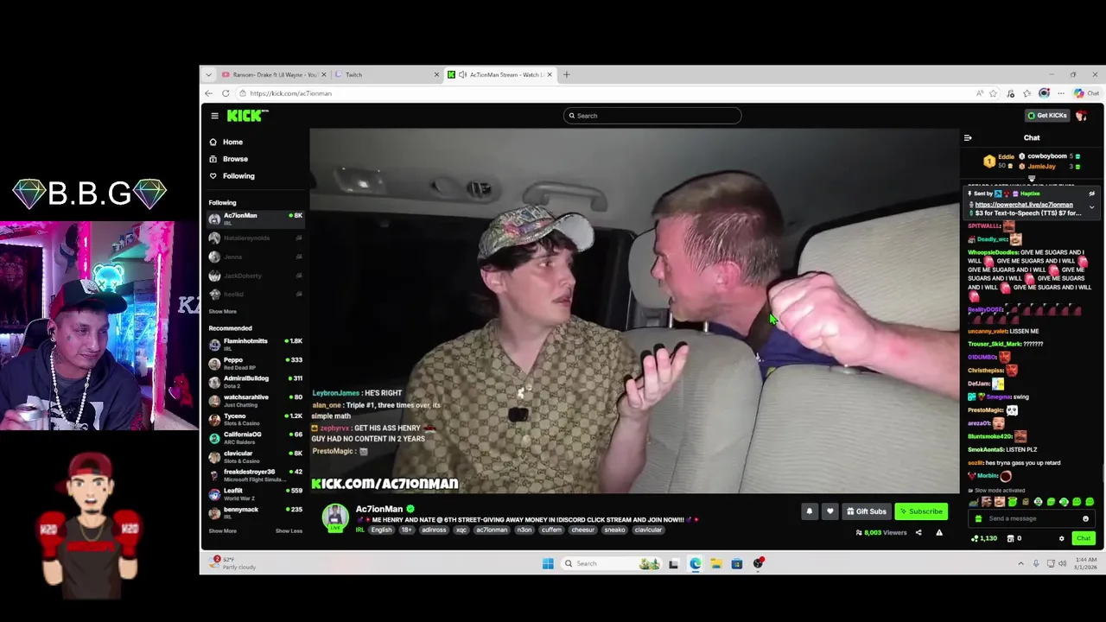Image resolution: width=1106 pixels, height=622 pixels.
Task: Click the channel points 1,130 balance
Action: tap(984, 539)
